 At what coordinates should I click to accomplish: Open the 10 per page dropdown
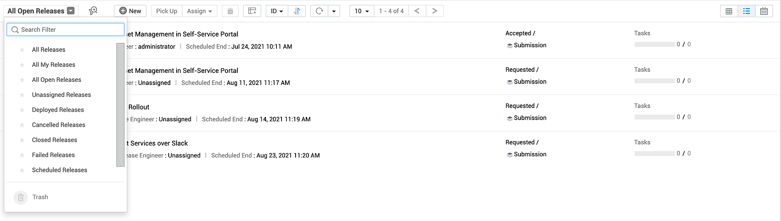362,11
